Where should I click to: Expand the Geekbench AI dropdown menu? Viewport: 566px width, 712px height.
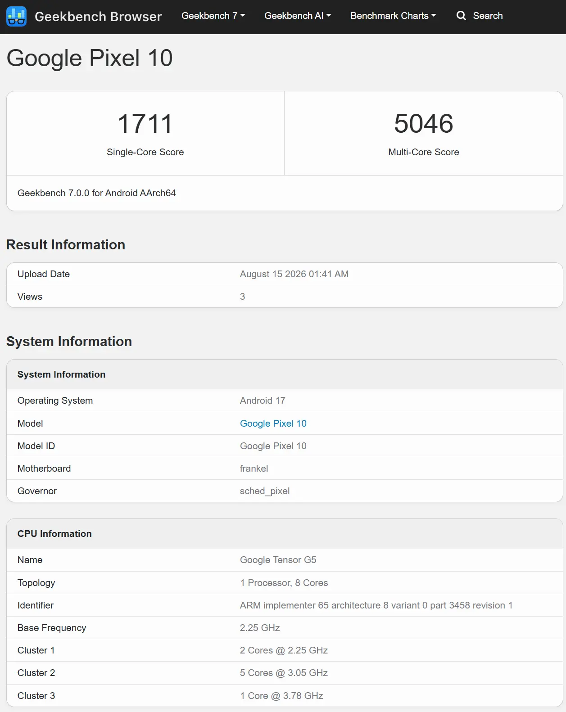click(298, 16)
